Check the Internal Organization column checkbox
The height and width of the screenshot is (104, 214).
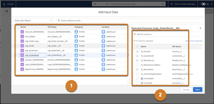click(137, 74)
